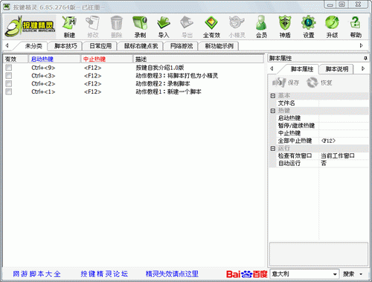Image resolution: width=372 pixels, height=282 pixels.
Task: Switch to the 网络游戏 tab
Action: pos(182,46)
